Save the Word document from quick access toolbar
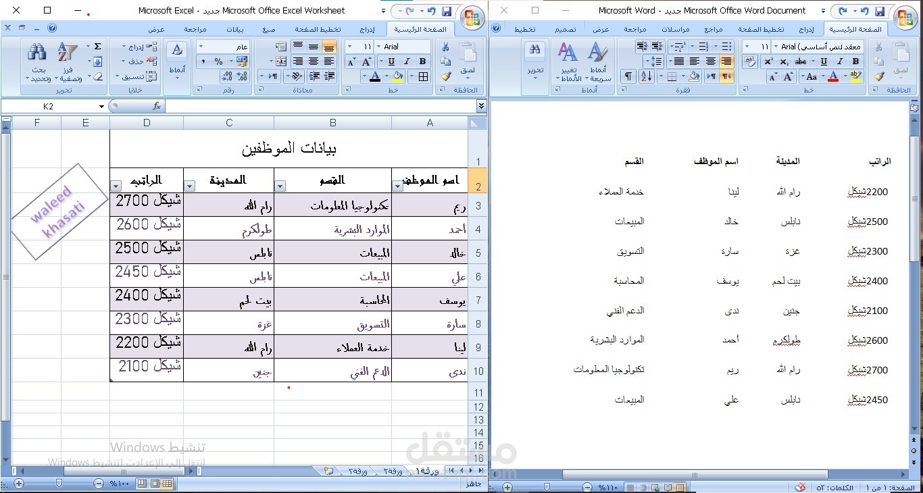923x493 pixels. pos(879,11)
